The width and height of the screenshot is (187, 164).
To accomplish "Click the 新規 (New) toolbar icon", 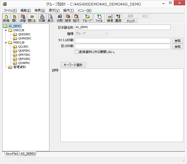I will tap(6, 18).
